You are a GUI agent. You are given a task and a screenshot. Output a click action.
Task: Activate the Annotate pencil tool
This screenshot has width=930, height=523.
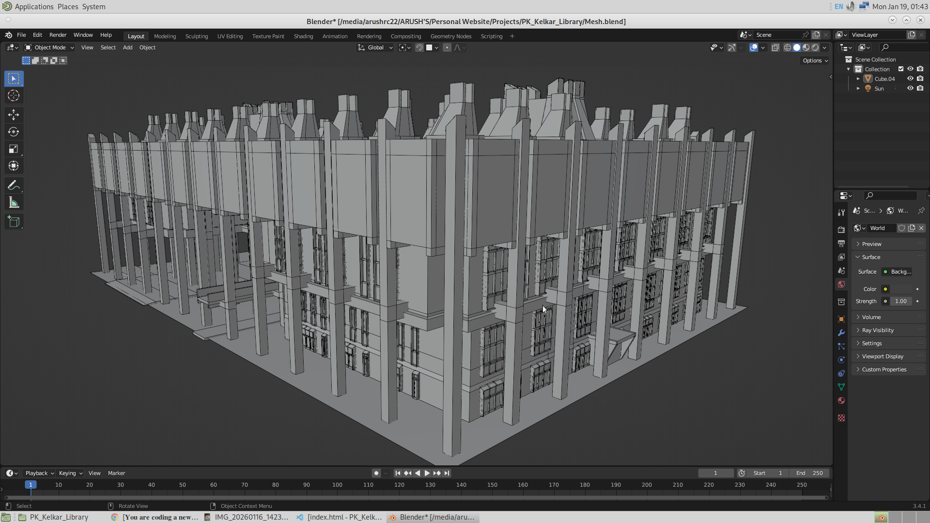coord(14,185)
